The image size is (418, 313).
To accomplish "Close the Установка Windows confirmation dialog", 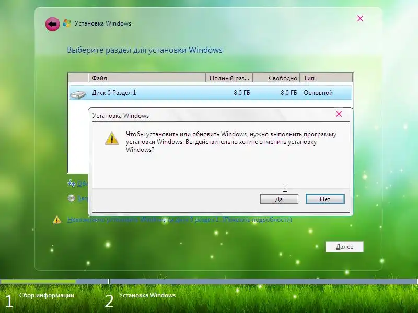I will click(x=339, y=114).
